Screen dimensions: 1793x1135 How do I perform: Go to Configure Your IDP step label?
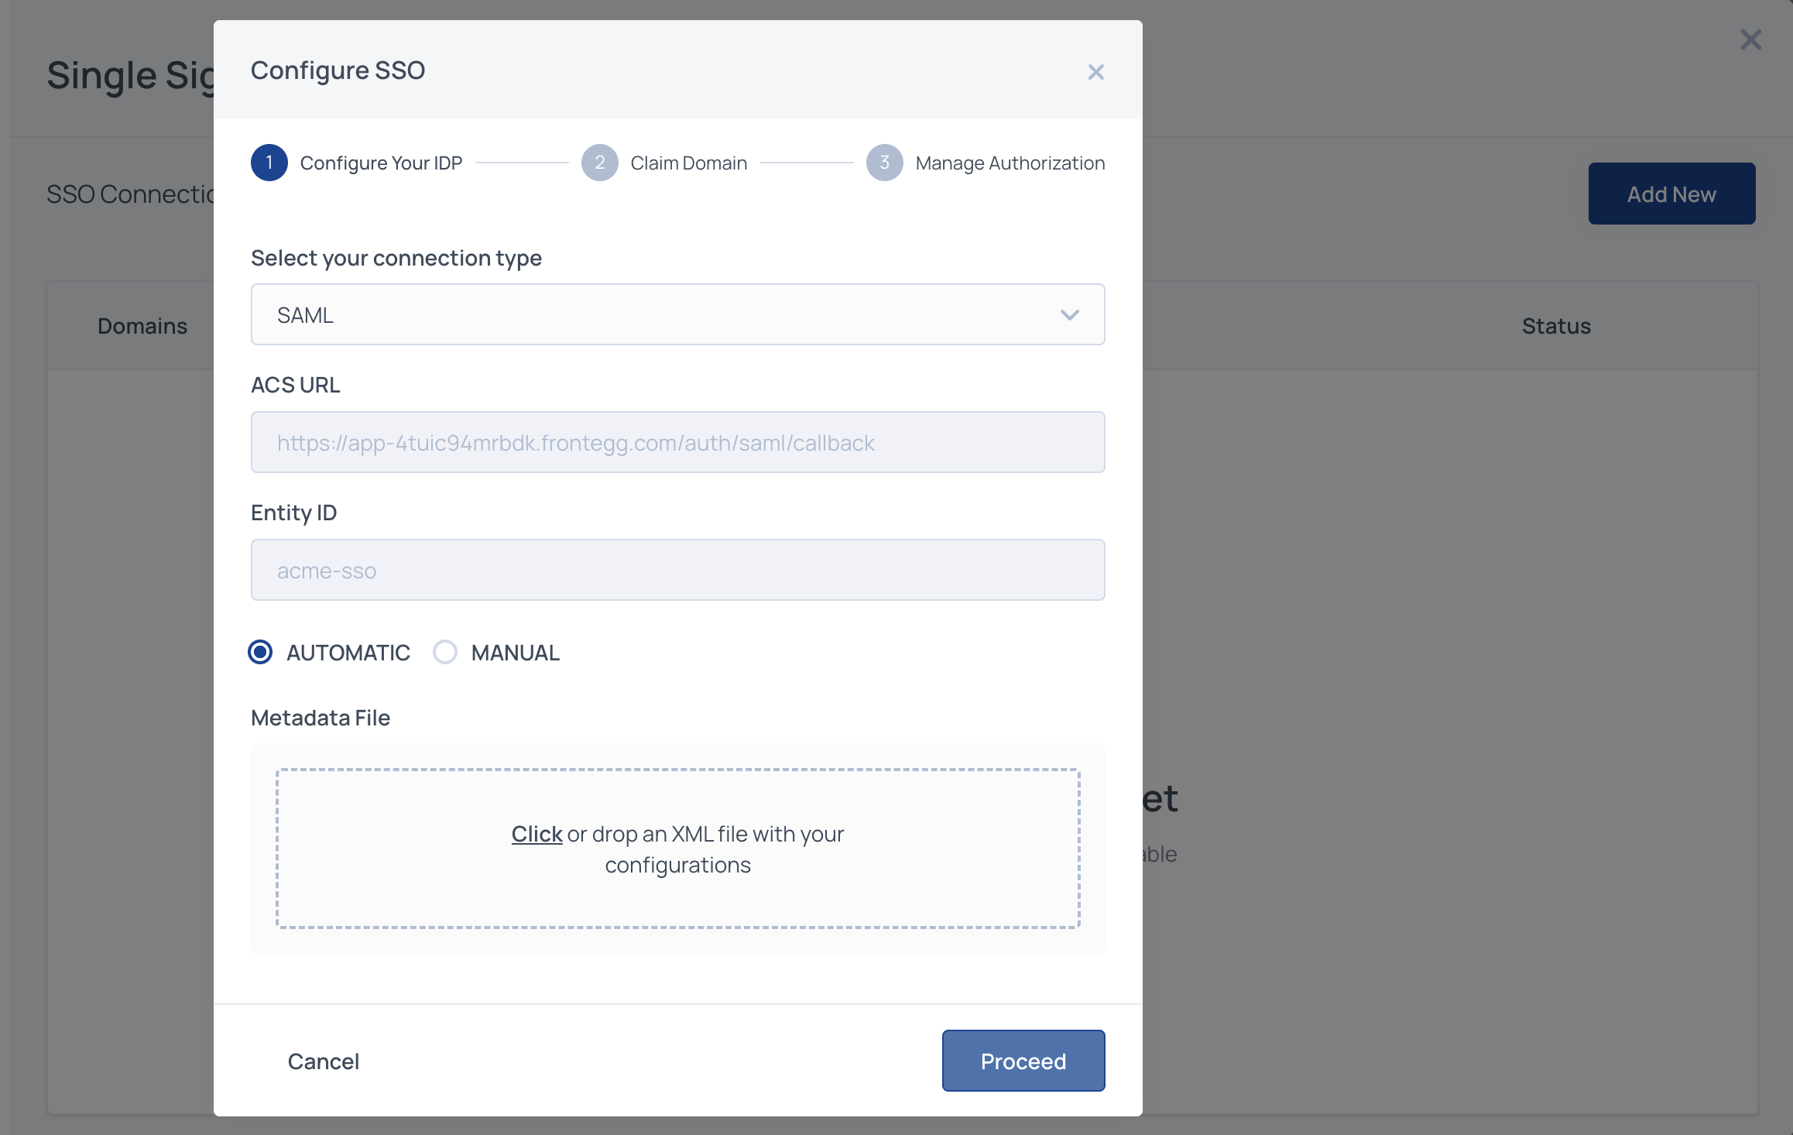pos(381,163)
